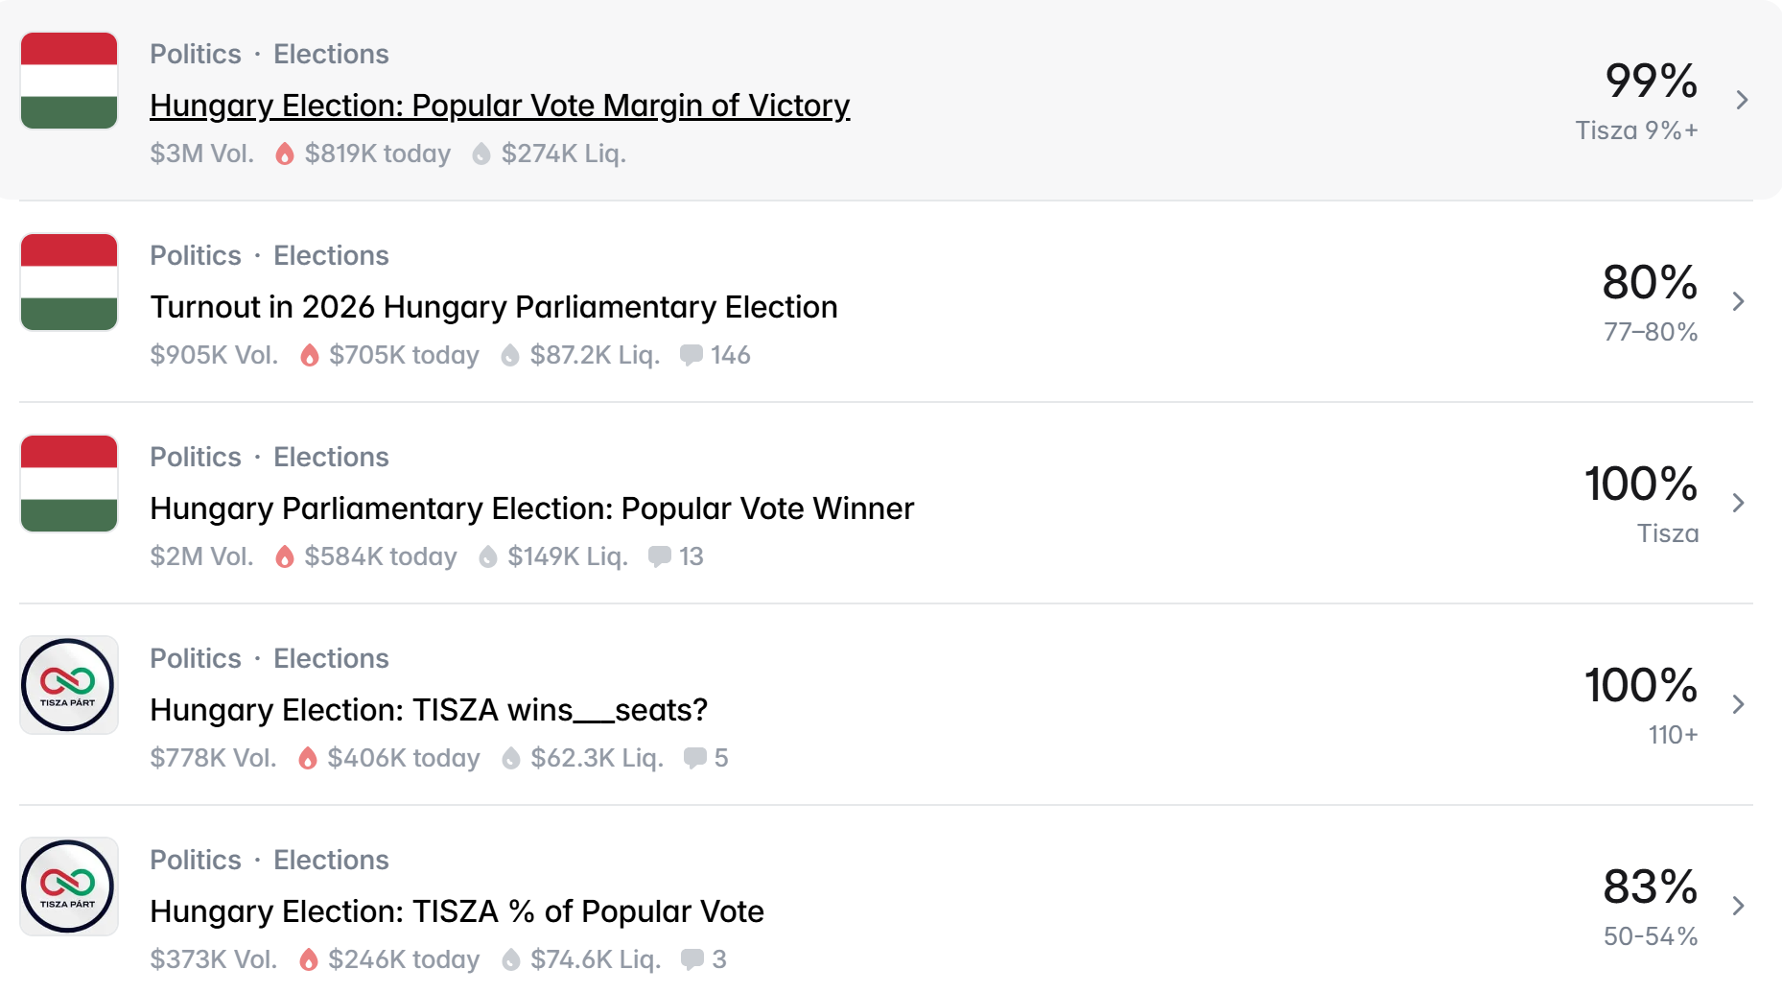The image size is (1782, 993).
Task: Open Turnout in 2026 Hungary Parliamentary Election
Action: pyautogui.click(x=494, y=307)
